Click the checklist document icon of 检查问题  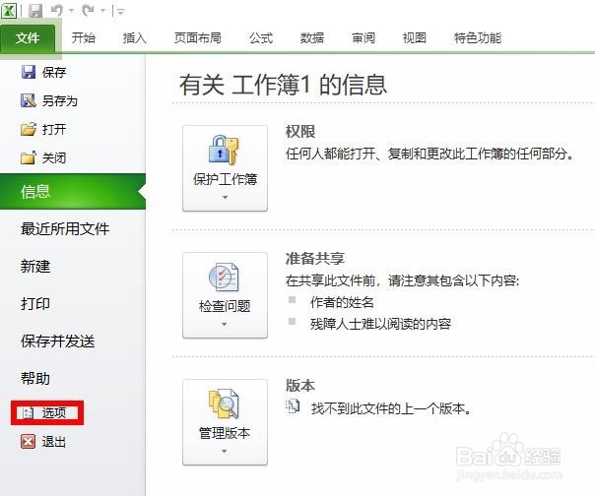[224, 277]
